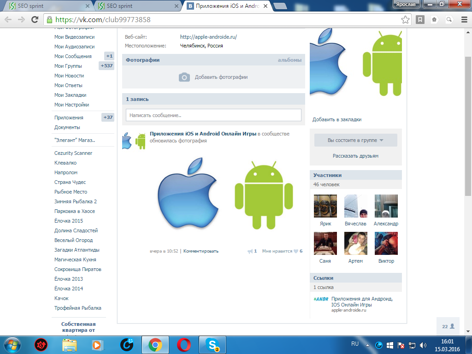The width and height of the screenshot is (472, 354).
Task: Open Мои Закладки in the sidebar
Action: pos(70,95)
